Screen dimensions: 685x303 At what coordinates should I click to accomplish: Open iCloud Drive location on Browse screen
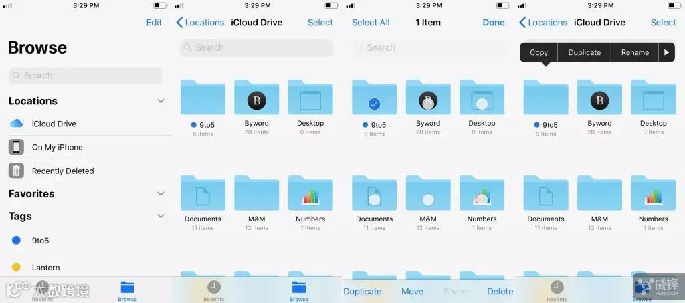tap(85, 124)
